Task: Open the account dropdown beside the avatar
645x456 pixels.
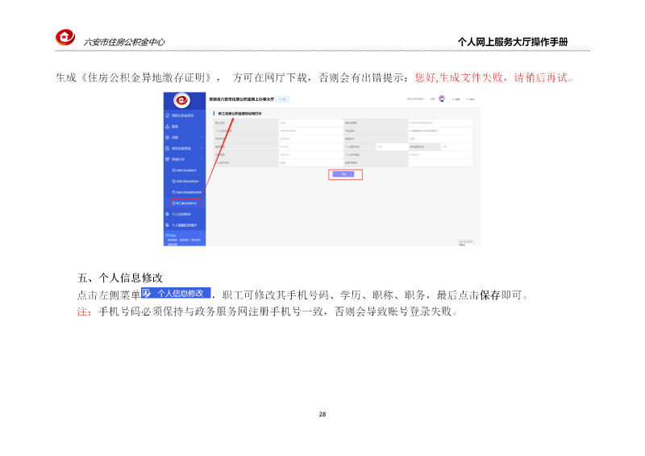Action: (418, 98)
